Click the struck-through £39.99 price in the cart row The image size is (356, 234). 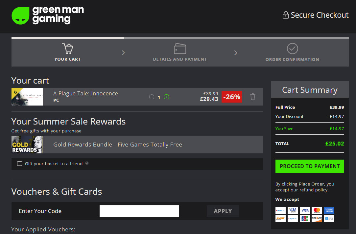(x=211, y=93)
